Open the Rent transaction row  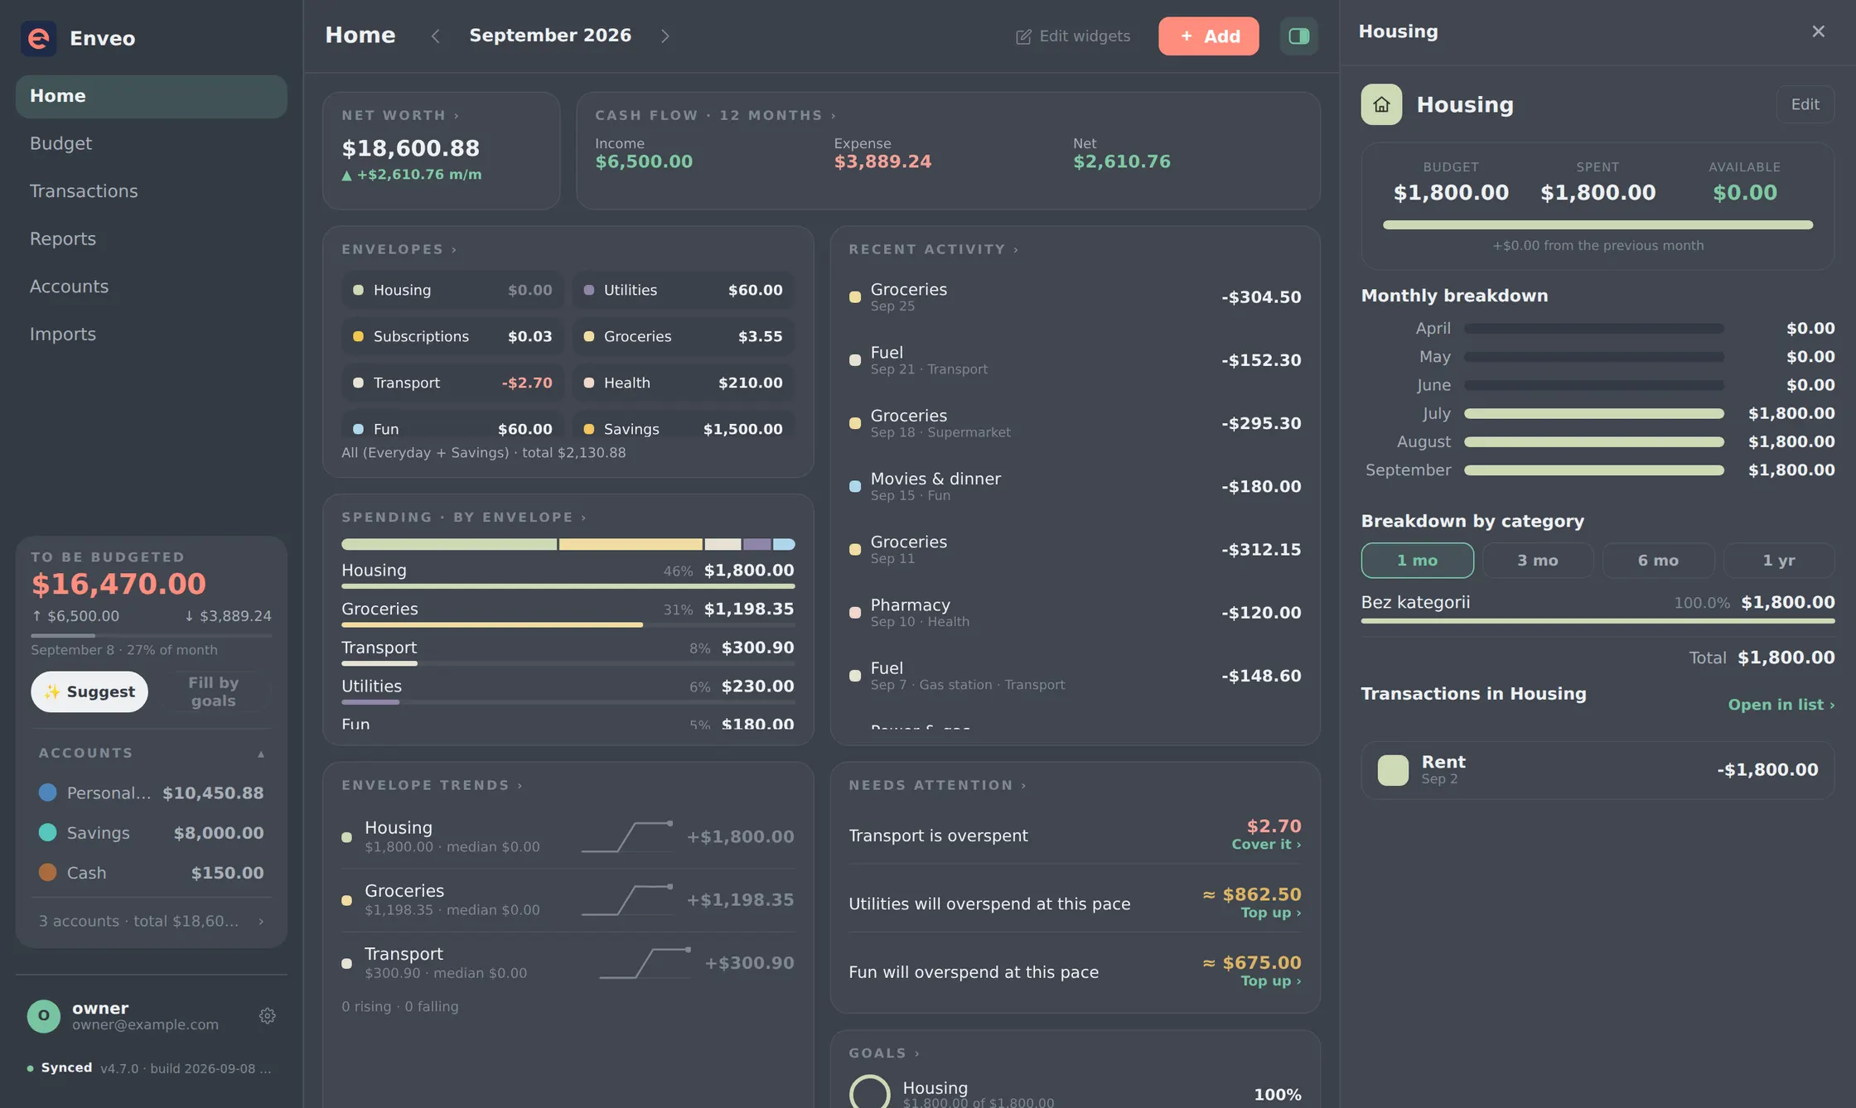coord(1597,770)
